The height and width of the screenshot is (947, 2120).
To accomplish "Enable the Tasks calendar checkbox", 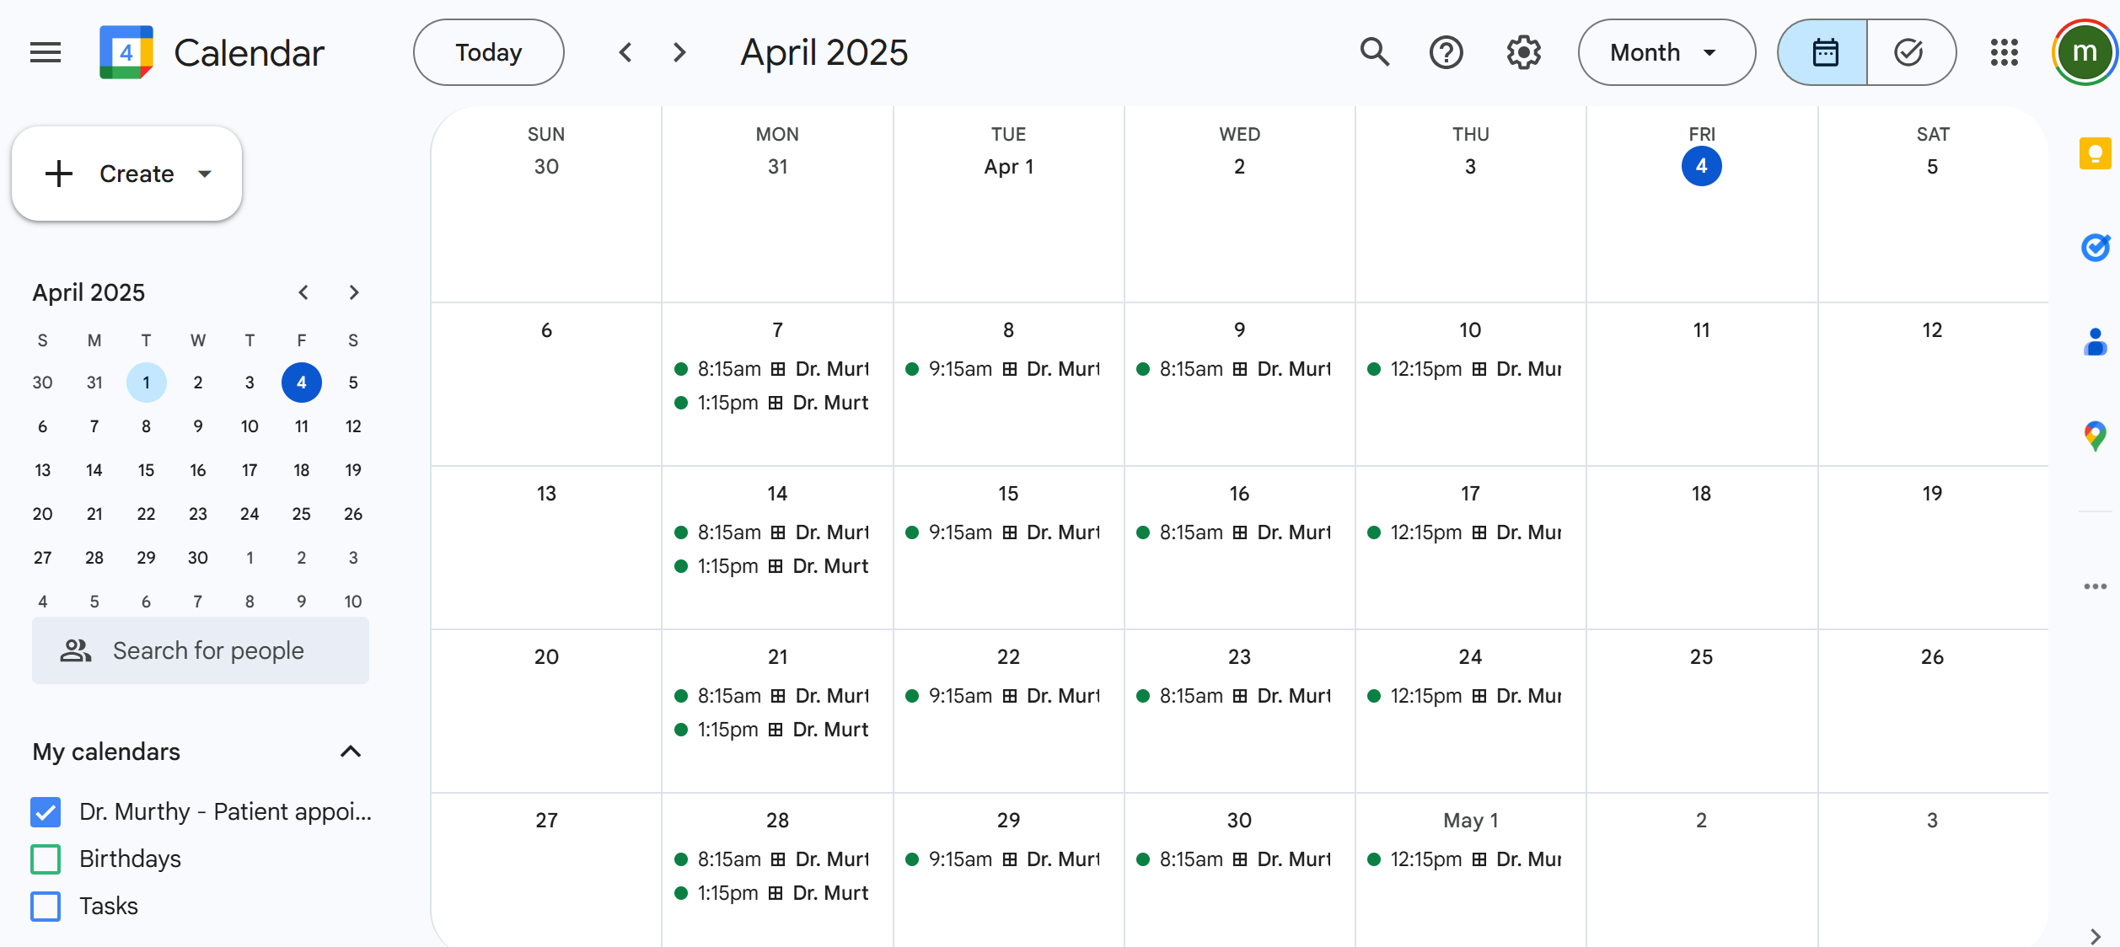I will (46, 907).
